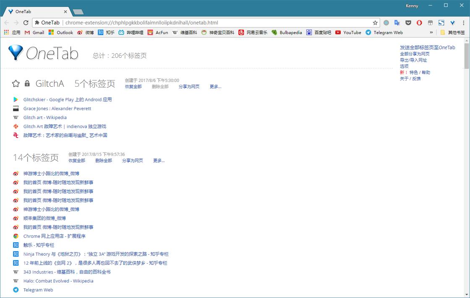The width and height of the screenshot is (470, 298).
Task: Open the Chrome three-dot menu
Action: point(463,23)
